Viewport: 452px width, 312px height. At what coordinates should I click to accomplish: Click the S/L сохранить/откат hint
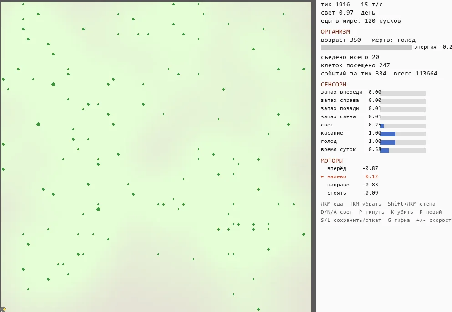click(x=351, y=221)
